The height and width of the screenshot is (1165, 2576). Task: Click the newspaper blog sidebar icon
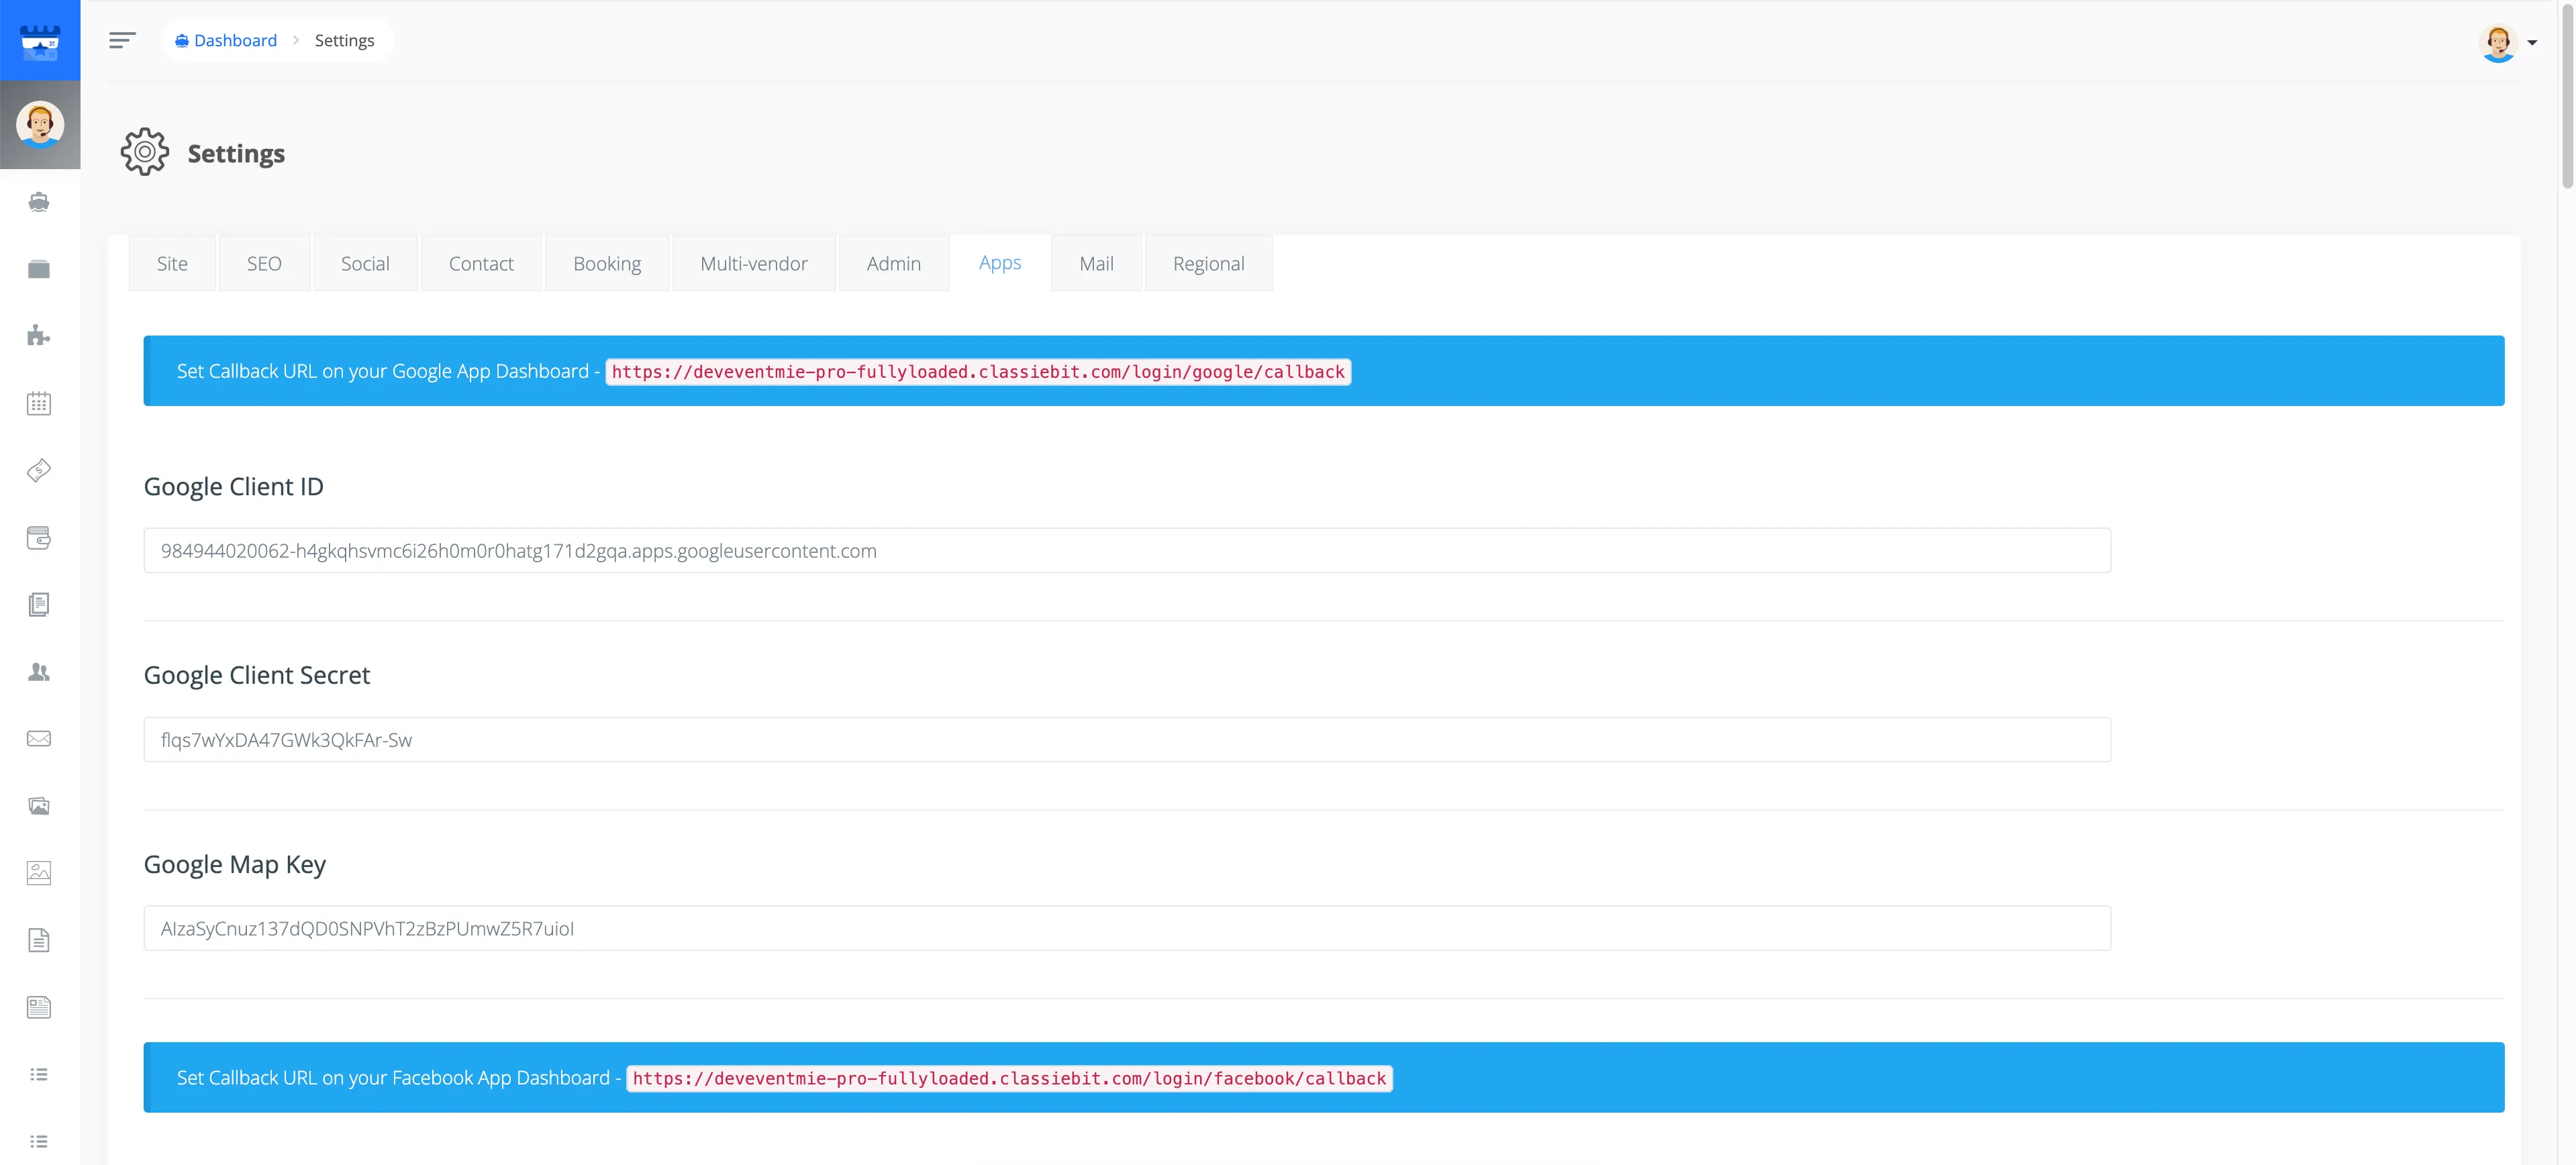coord(39,1007)
